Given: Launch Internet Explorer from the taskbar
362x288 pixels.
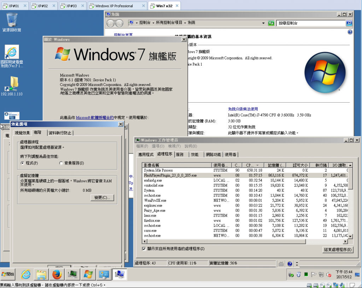Looking at the screenshot, I should point(26,274).
